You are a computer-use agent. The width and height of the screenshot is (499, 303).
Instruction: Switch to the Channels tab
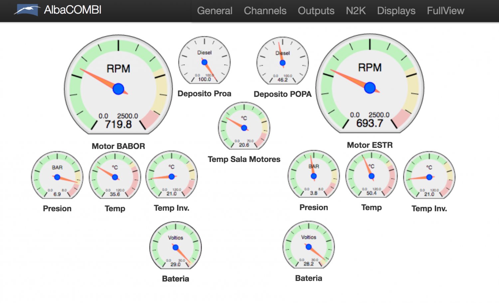[x=265, y=11]
